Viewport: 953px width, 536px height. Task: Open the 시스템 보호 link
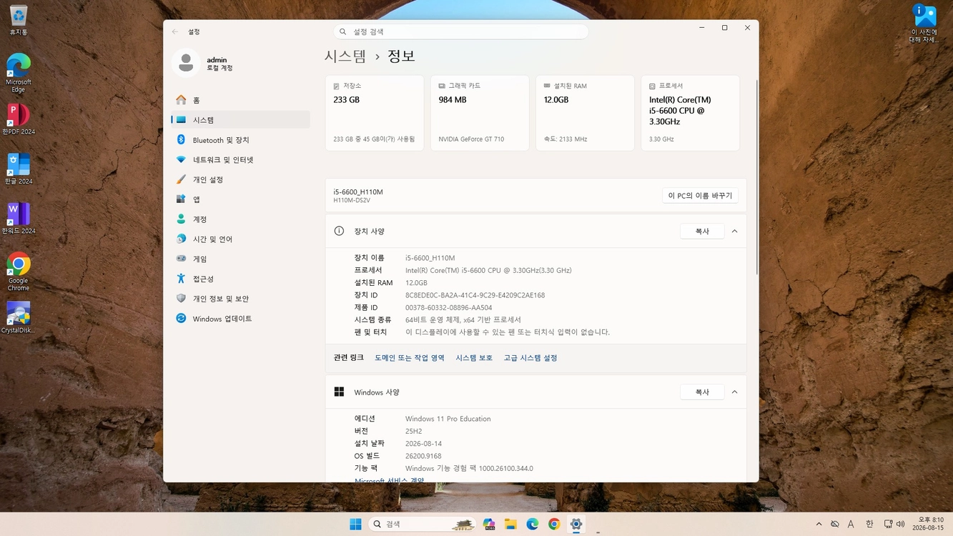(x=474, y=358)
